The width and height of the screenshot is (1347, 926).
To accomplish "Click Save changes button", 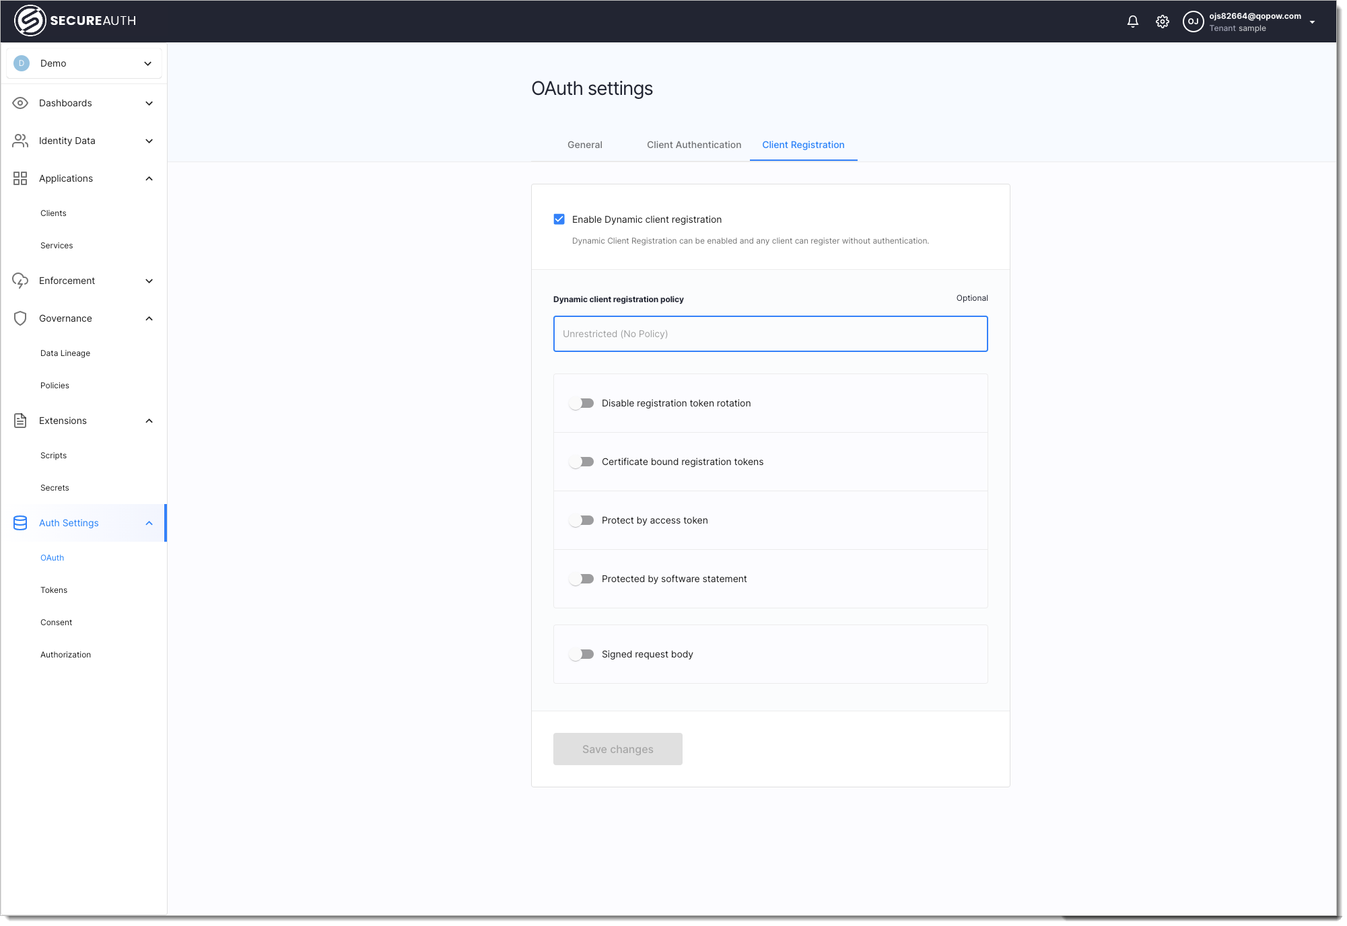I will pyautogui.click(x=617, y=749).
